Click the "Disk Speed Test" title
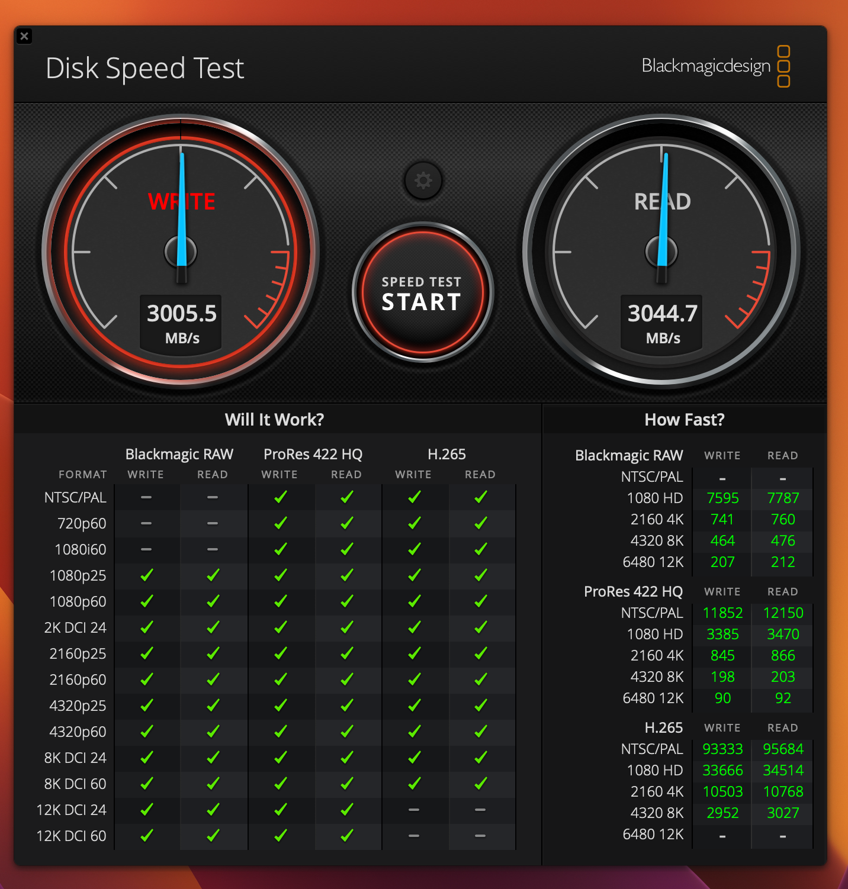The image size is (848, 889). tap(145, 68)
